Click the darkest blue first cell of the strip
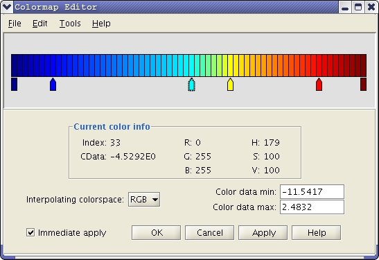Image resolution: width=379 pixels, height=260 pixels. (x=14, y=66)
